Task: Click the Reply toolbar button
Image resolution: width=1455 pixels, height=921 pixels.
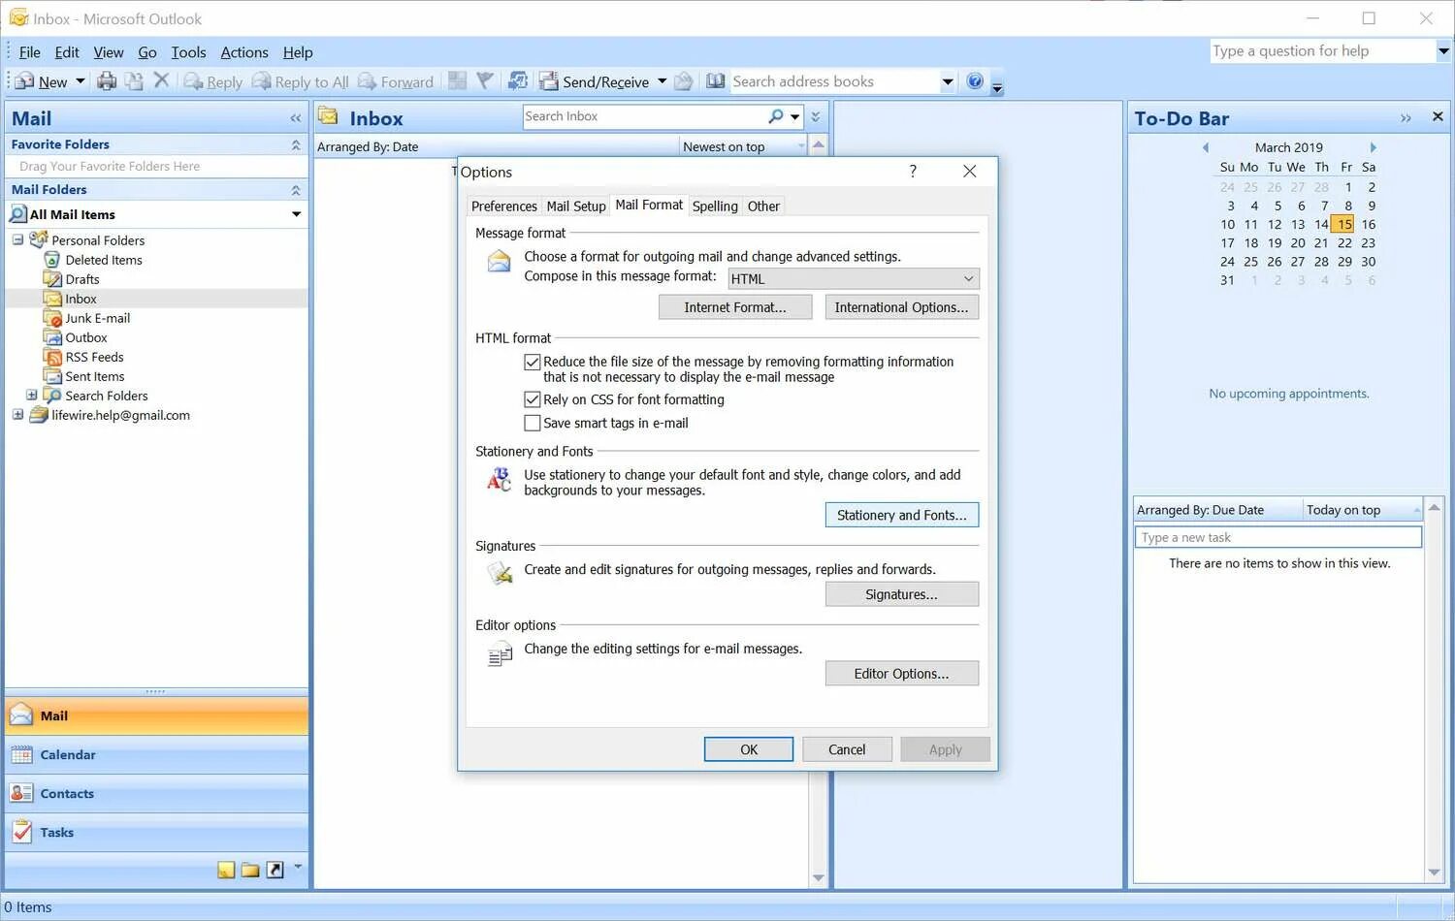Action: [x=213, y=82]
